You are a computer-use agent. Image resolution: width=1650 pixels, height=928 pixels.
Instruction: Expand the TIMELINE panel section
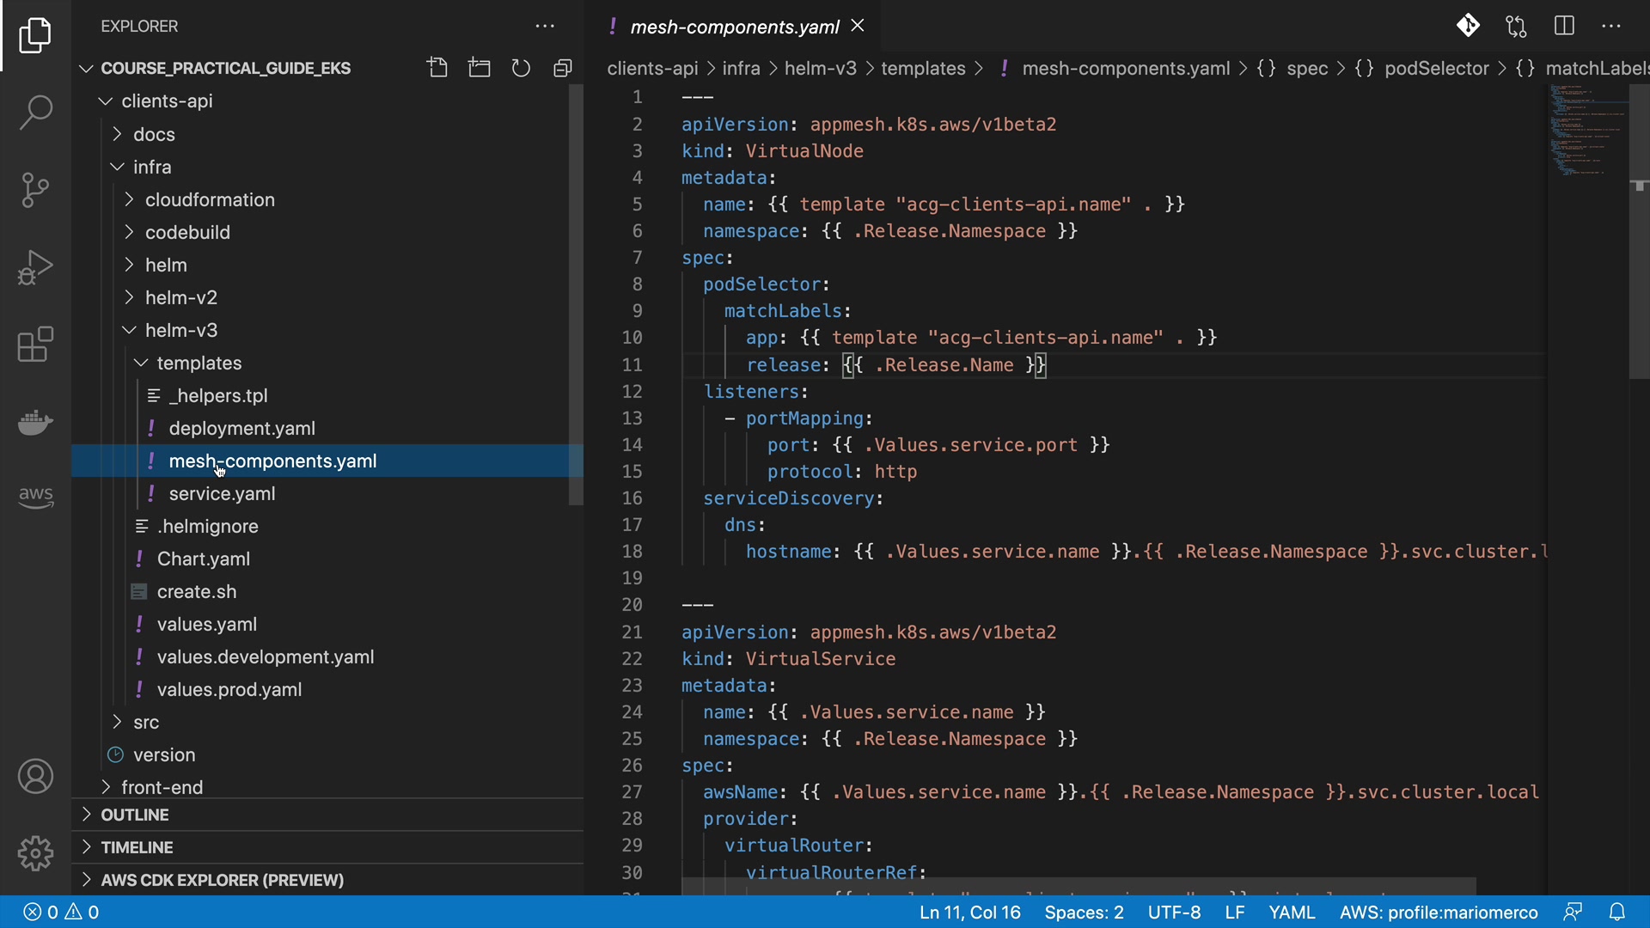[137, 847]
